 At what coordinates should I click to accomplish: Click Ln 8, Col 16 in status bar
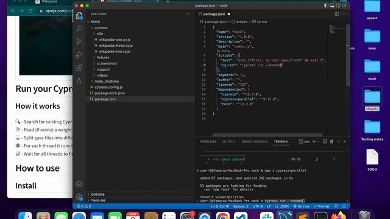pyautogui.click(x=220, y=206)
